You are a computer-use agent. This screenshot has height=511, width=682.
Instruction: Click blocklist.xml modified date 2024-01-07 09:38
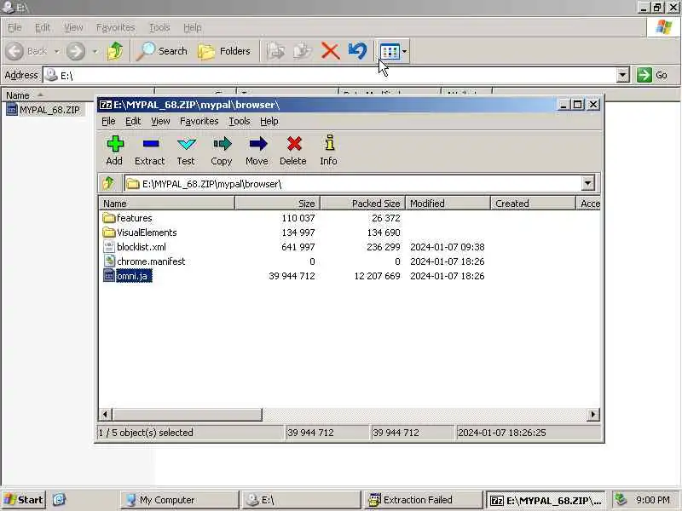[447, 247]
